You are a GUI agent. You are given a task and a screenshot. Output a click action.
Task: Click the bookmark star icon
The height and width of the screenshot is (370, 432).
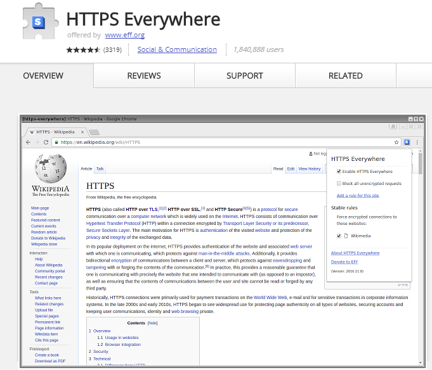pos(396,142)
